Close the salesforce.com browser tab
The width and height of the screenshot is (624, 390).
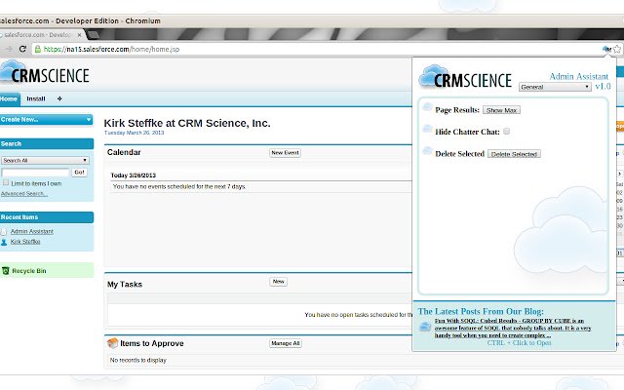point(79,35)
